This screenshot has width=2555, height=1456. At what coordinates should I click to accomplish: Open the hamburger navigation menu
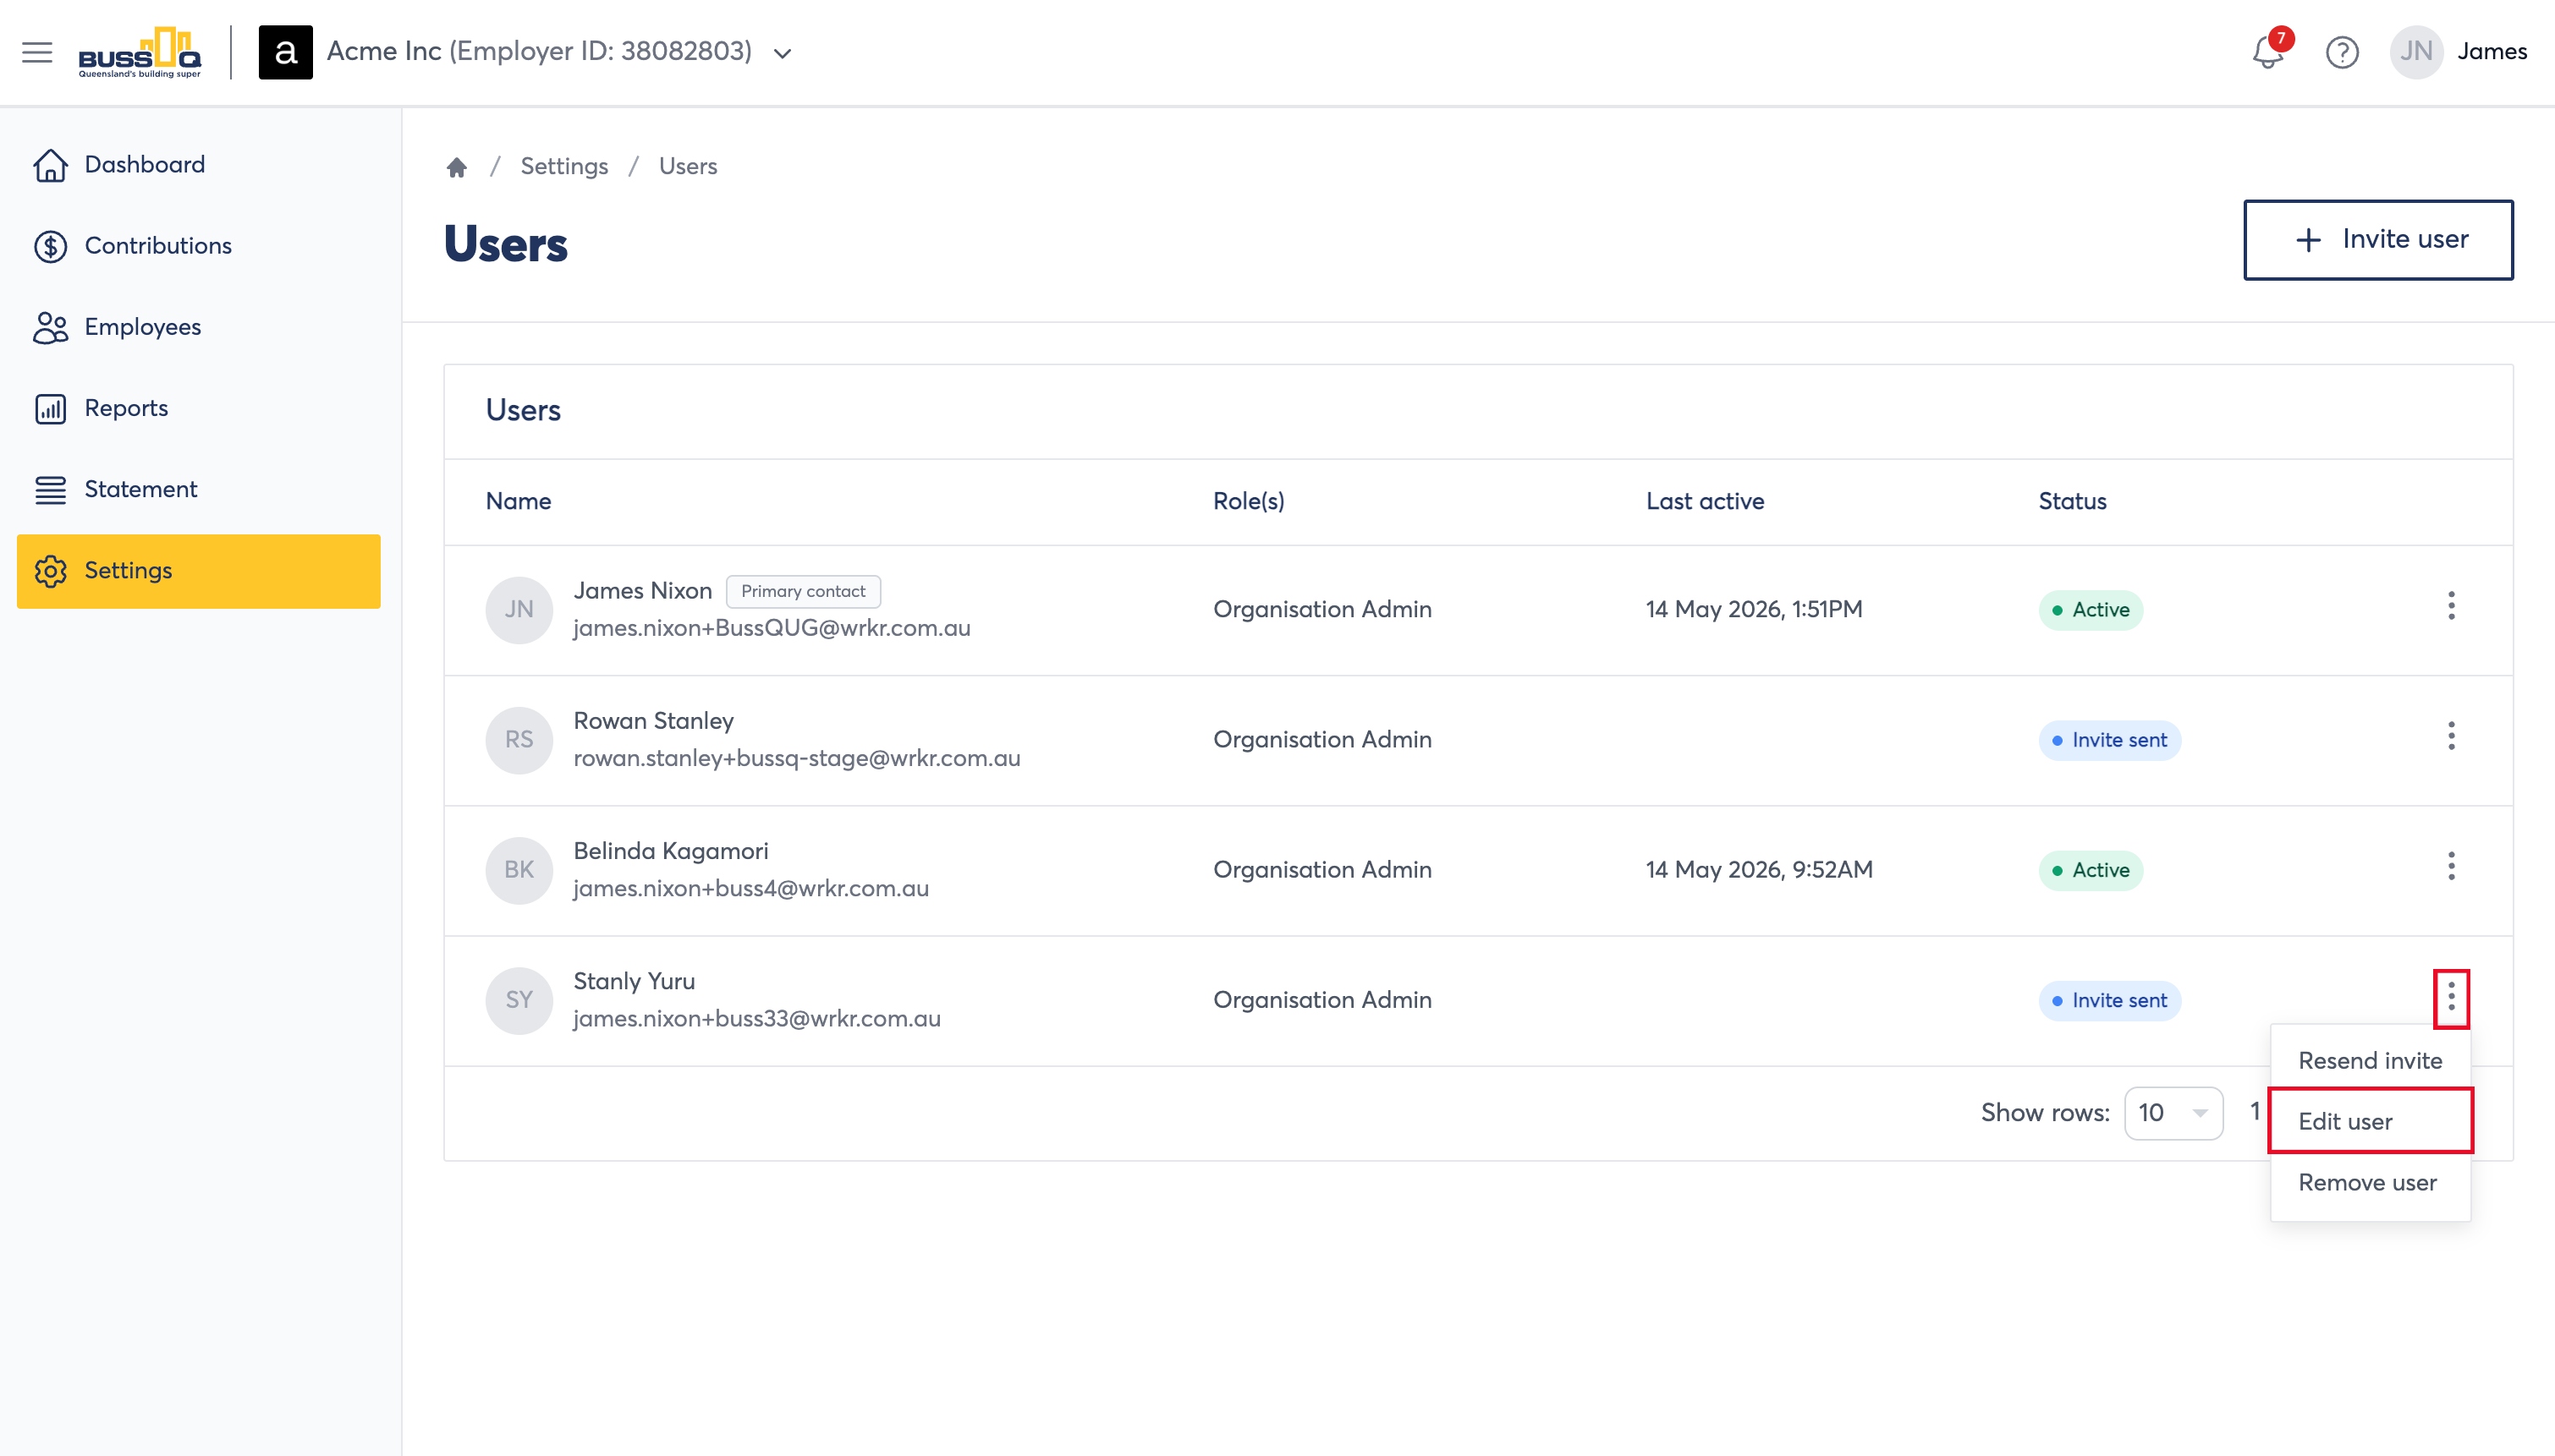37,52
